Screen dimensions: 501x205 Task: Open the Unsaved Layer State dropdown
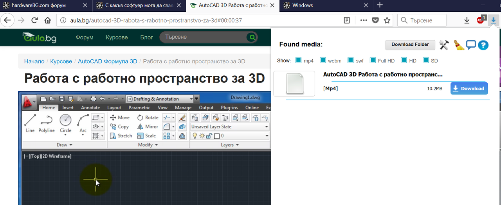coord(230,127)
